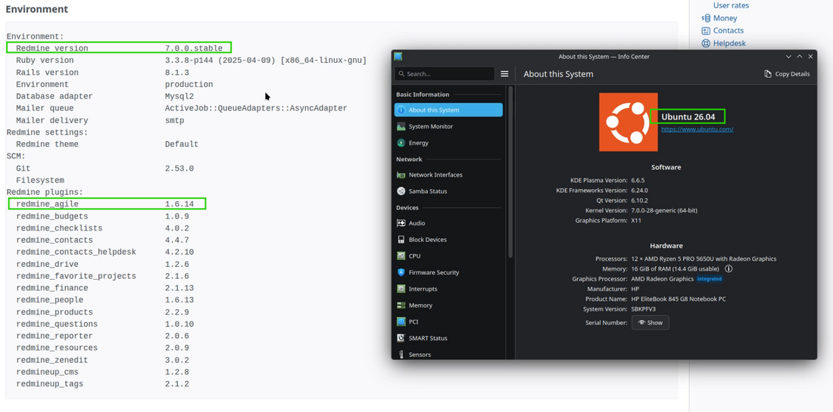Screen dimensions: 833x412
Task: Select About this System entry
Action: pos(448,110)
